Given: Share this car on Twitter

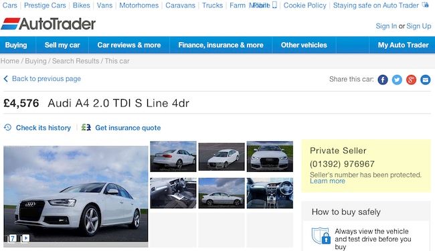Looking at the screenshot, I should pos(397,80).
